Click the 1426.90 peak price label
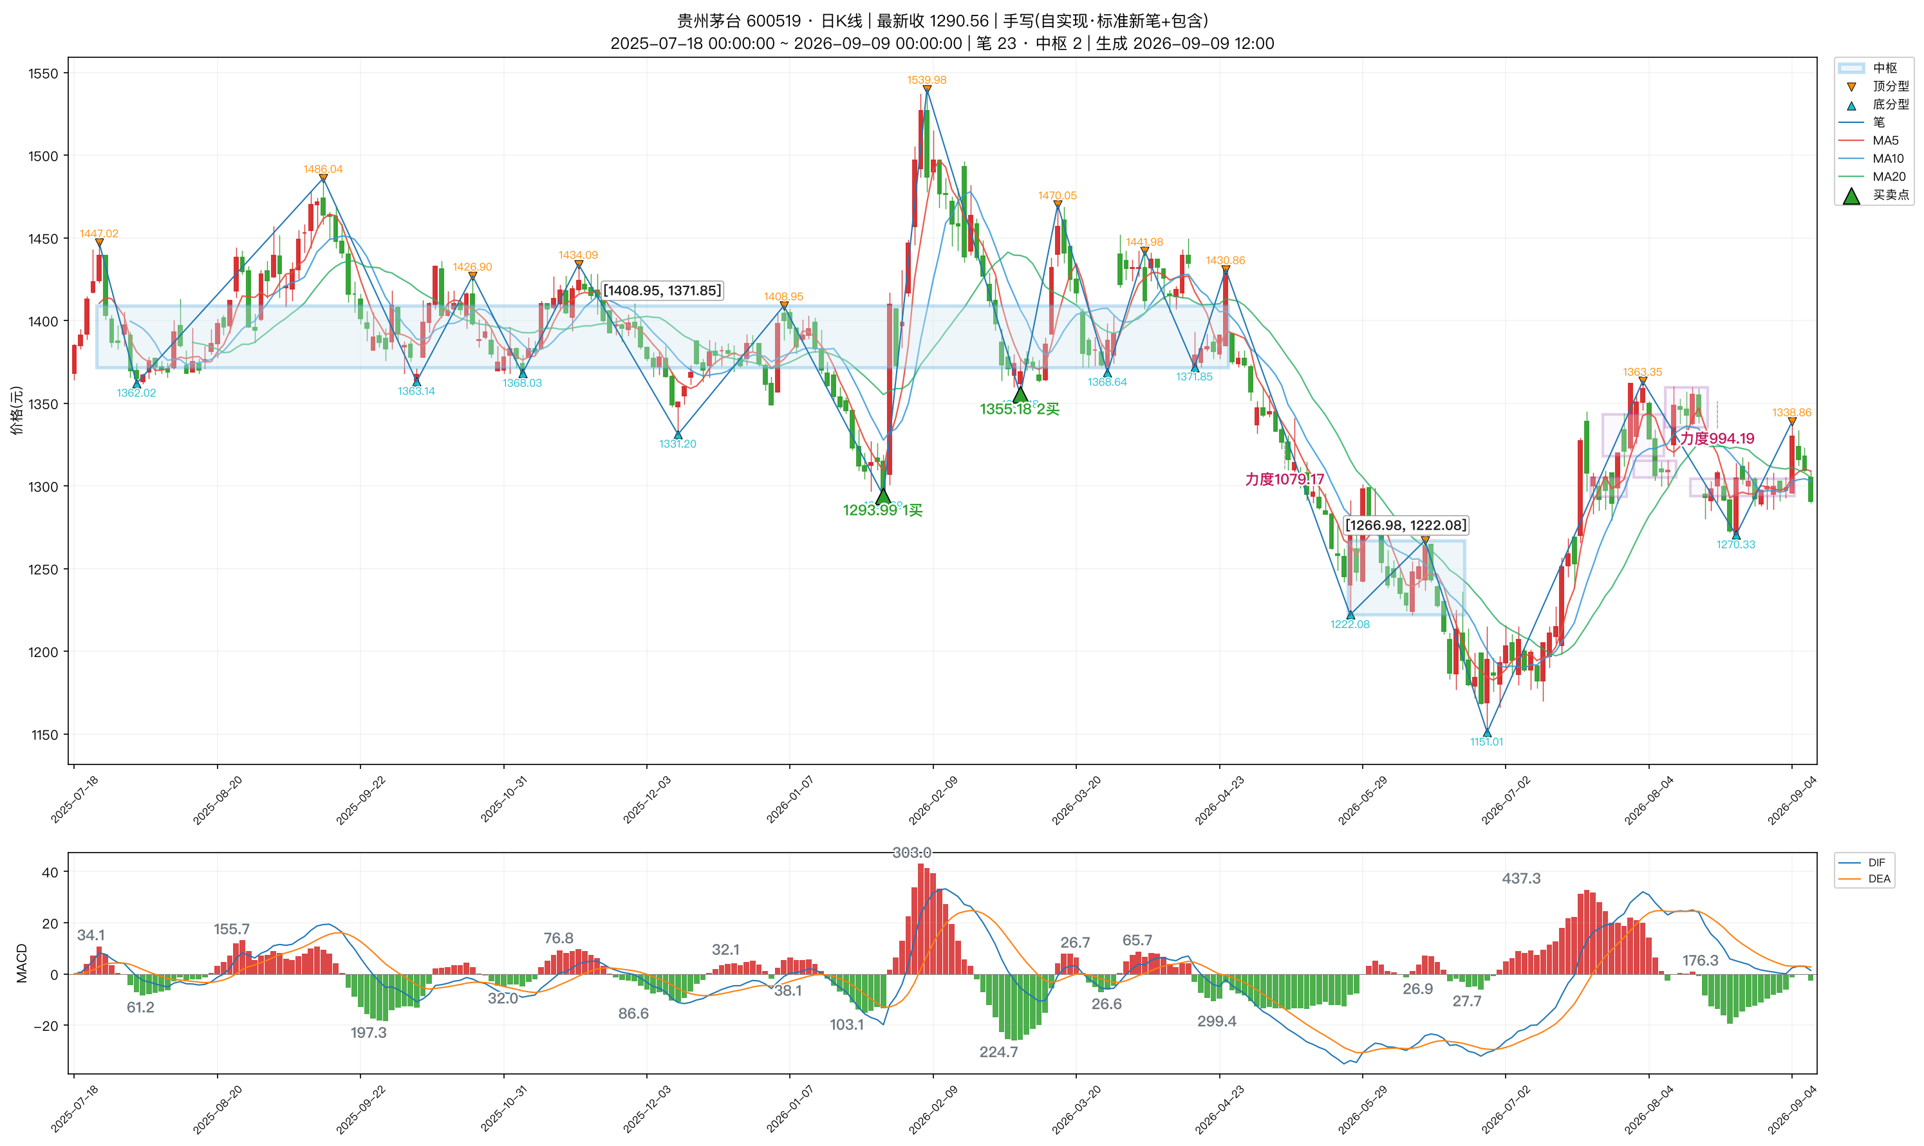This screenshot has height=1146, width=1924. 472,267
